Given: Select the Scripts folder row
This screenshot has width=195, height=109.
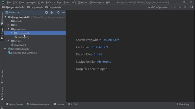Looking at the screenshot, I should pyautogui.click(x=35, y=41).
